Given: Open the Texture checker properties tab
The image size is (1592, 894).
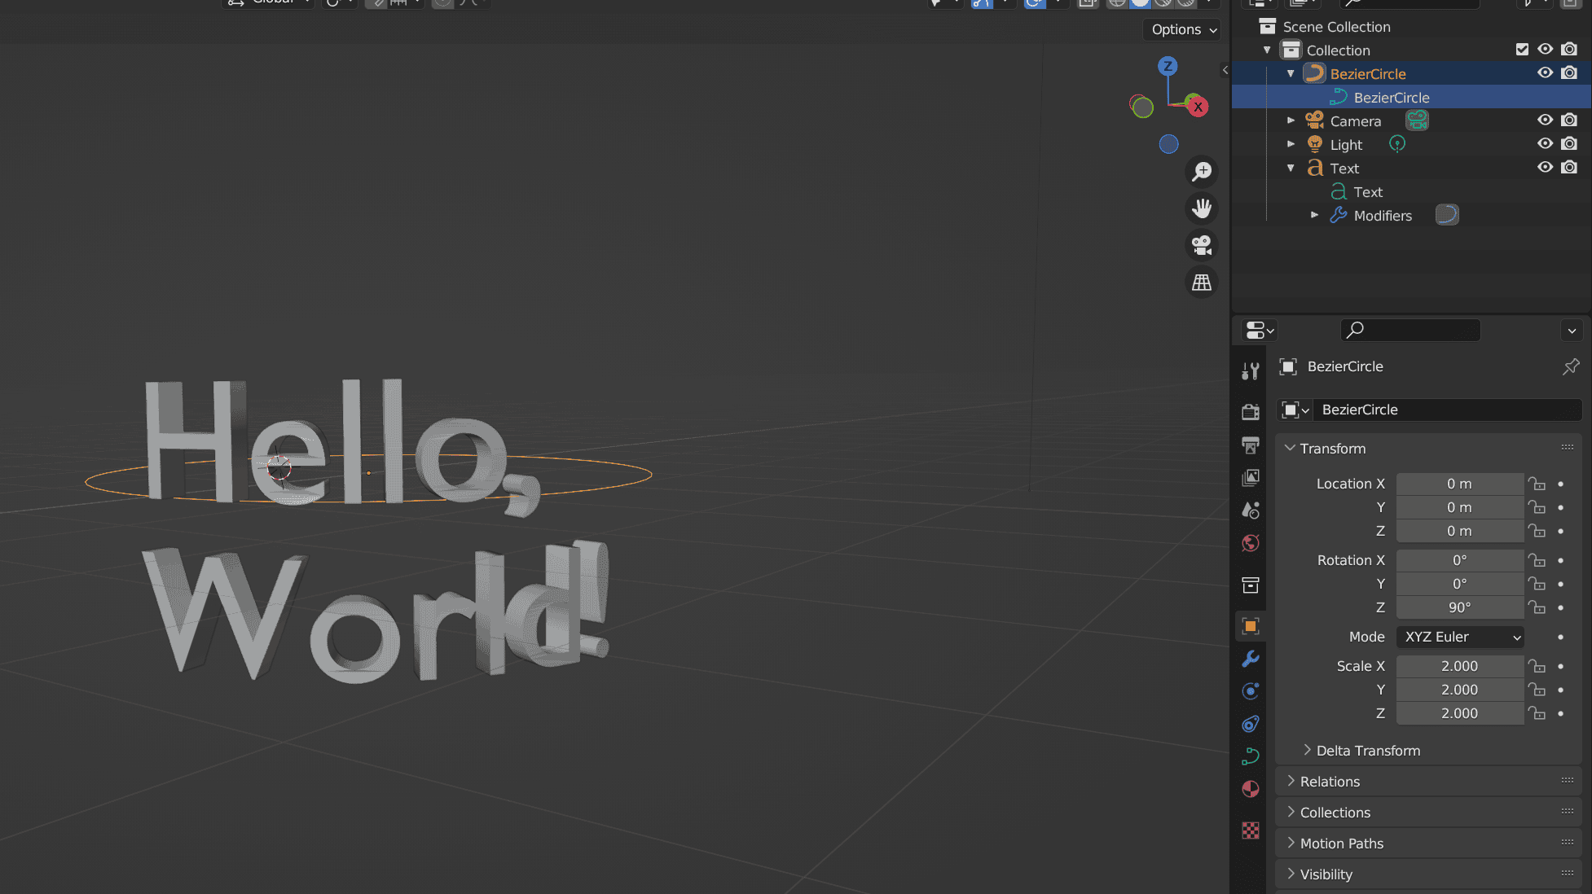Looking at the screenshot, I should (1251, 830).
